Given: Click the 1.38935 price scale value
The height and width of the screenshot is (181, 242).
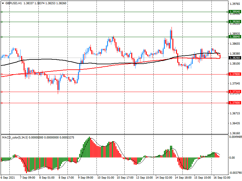Looking at the screenshot, I should point(235,34).
